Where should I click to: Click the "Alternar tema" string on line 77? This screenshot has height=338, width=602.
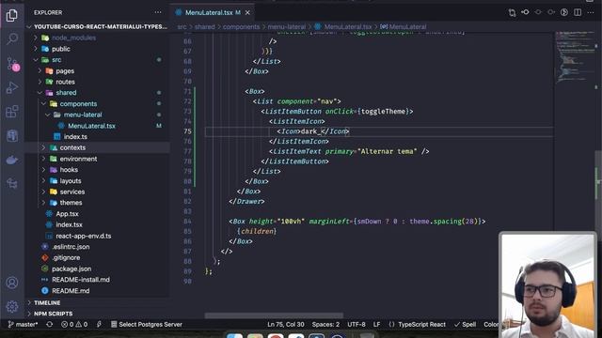click(387, 151)
